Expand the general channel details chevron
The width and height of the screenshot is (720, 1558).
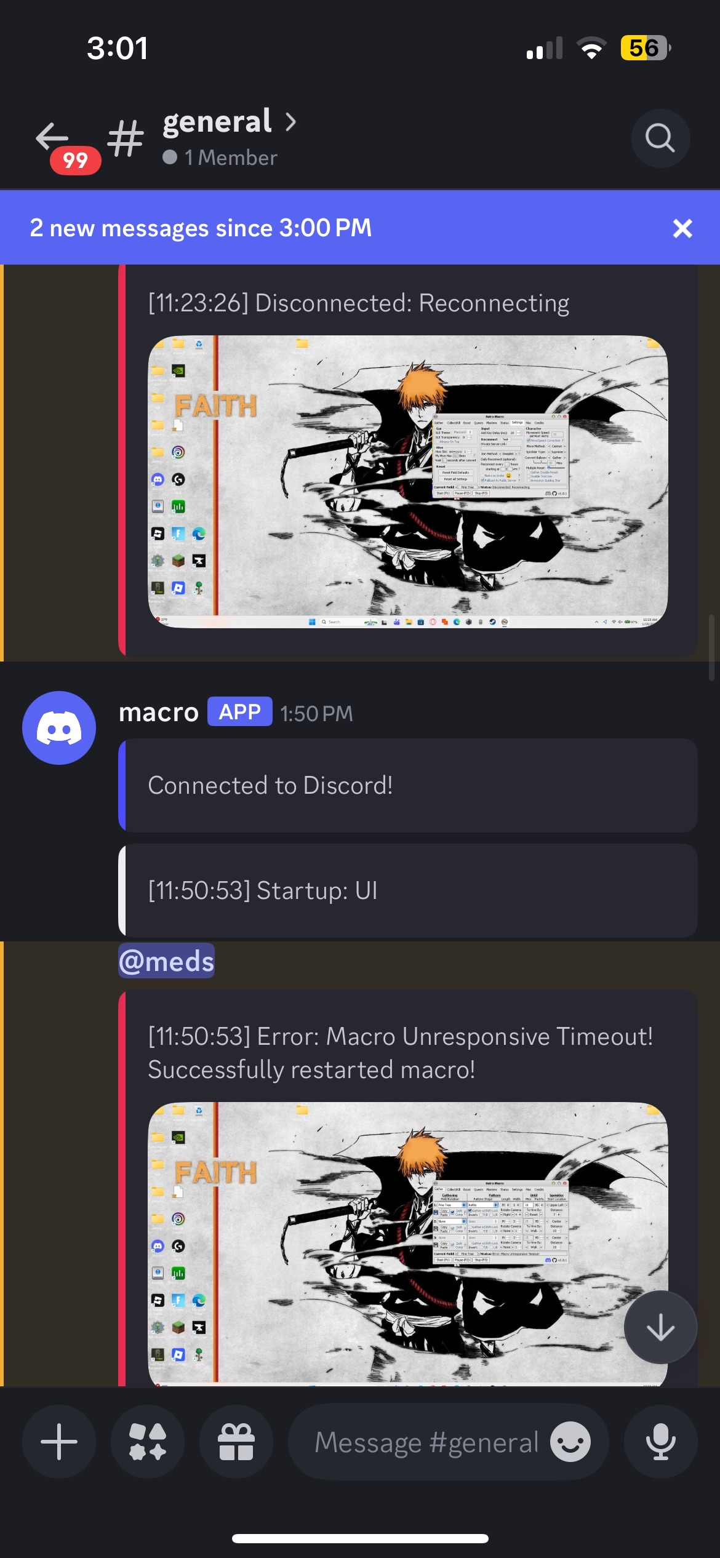[x=291, y=122]
